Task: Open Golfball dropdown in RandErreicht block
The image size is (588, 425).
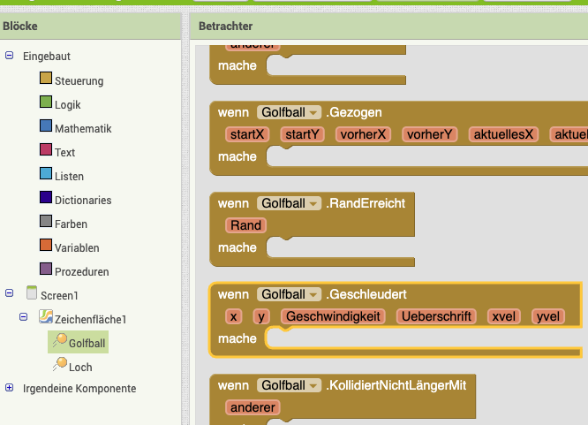Action: click(x=313, y=203)
